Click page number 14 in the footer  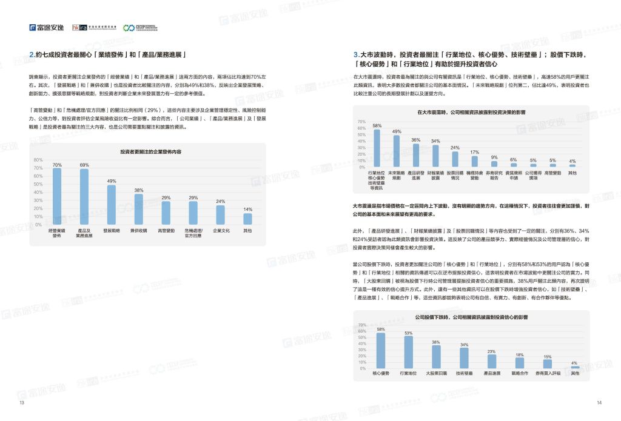click(599, 402)
